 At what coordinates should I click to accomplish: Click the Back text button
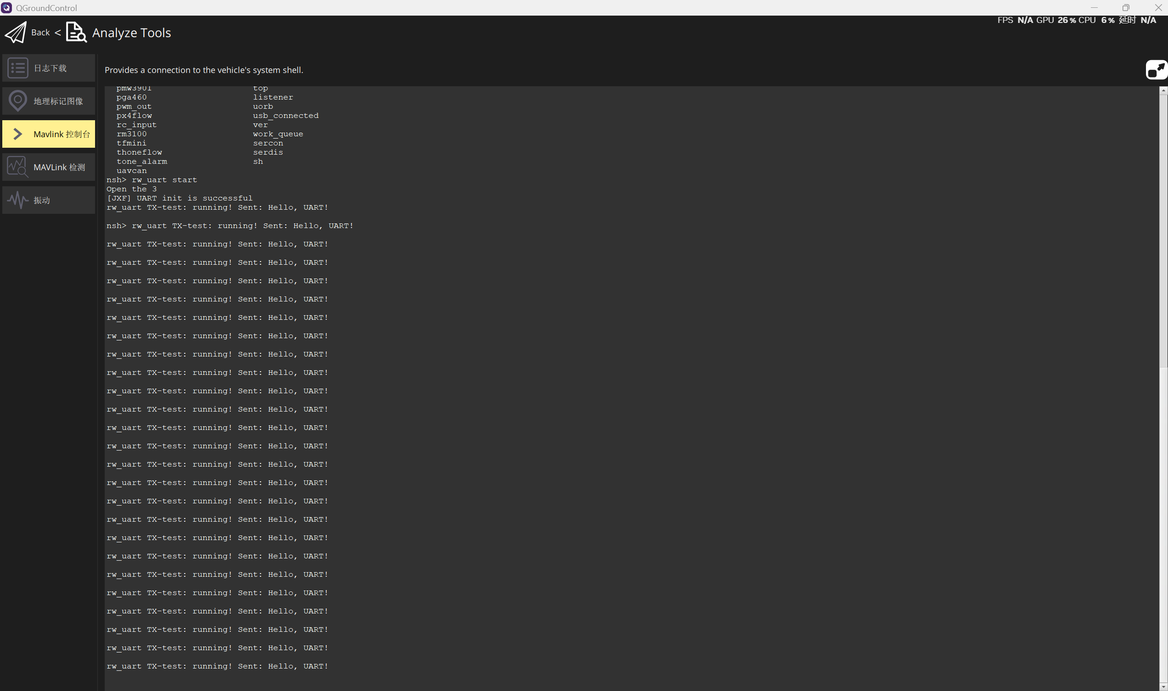click(x=40, y=33)
